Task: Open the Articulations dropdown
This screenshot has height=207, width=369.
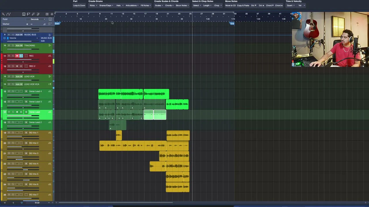Action: tap(132, 5)
